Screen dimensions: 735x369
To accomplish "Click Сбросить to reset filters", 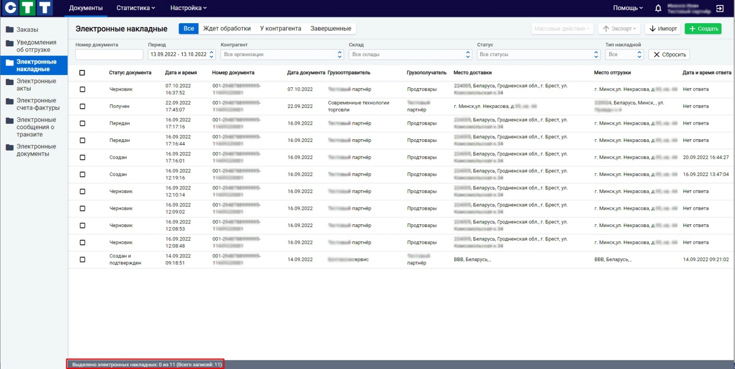I will click(670, 55).
